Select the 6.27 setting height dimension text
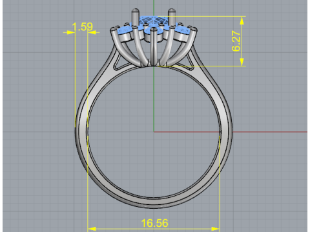Screen dimensions: 310x232 [236, 41]
